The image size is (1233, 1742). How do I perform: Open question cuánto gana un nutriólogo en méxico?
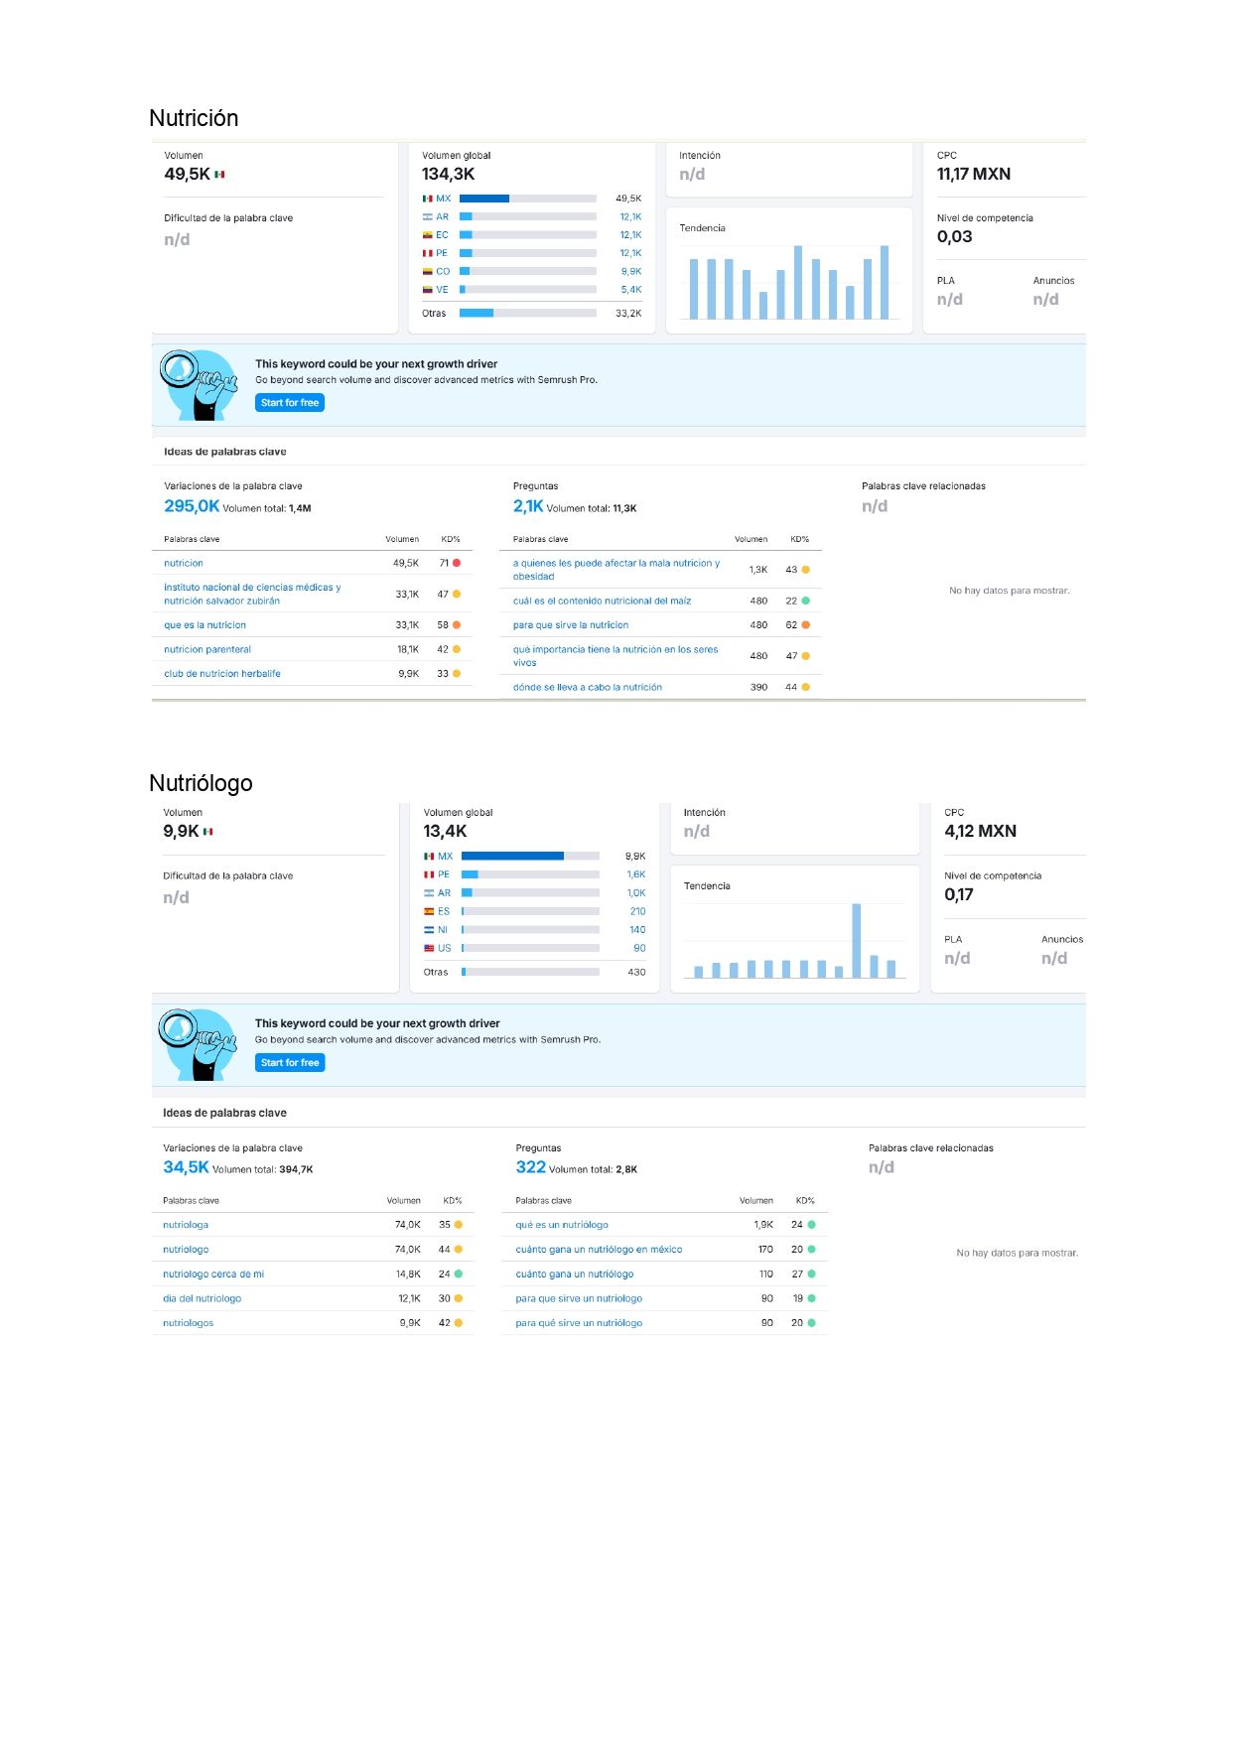[599, 1250]
